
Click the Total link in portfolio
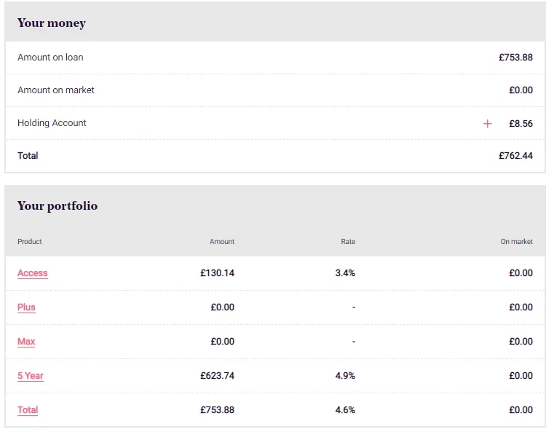pyautogui.click(x=28, y=410)
